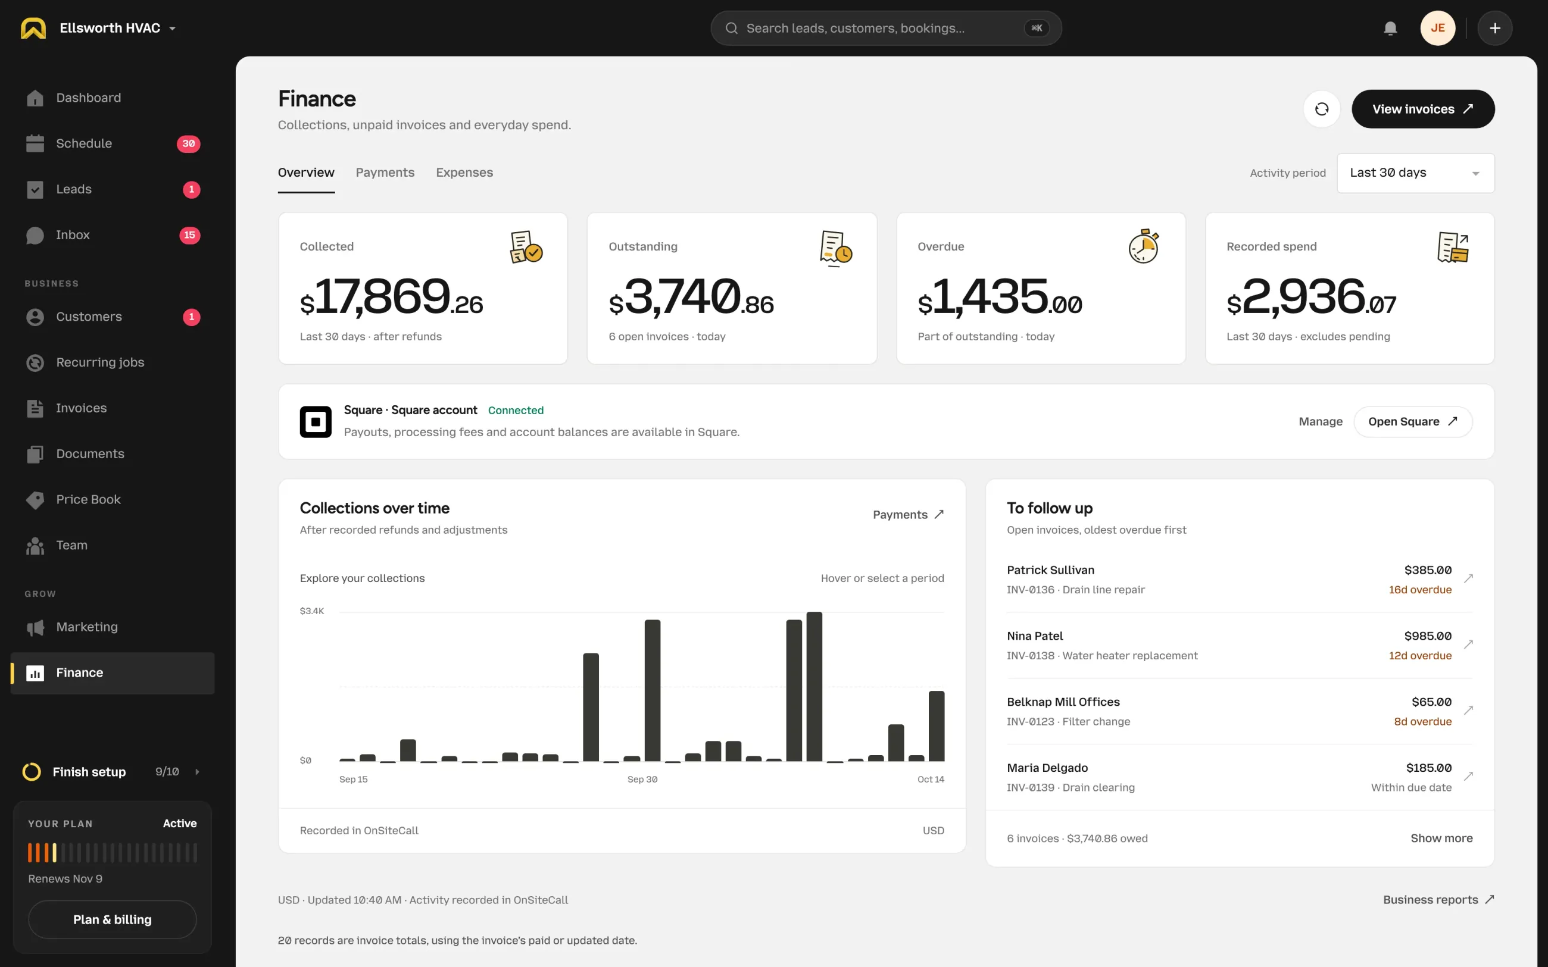The image size is (1548, 967).
Task: Click the View invoices button
Action: (1422, 109)
